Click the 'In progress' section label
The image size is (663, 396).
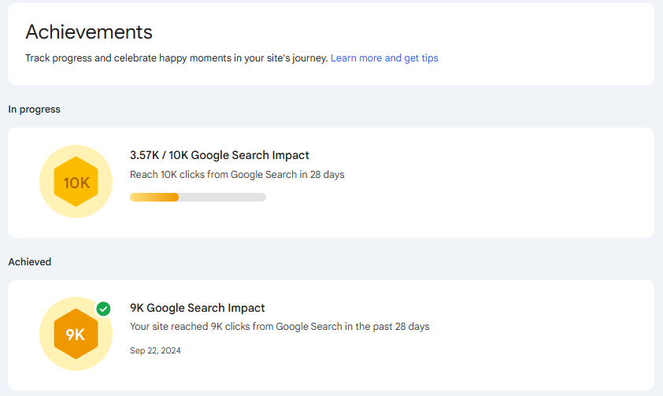(34, 109)
